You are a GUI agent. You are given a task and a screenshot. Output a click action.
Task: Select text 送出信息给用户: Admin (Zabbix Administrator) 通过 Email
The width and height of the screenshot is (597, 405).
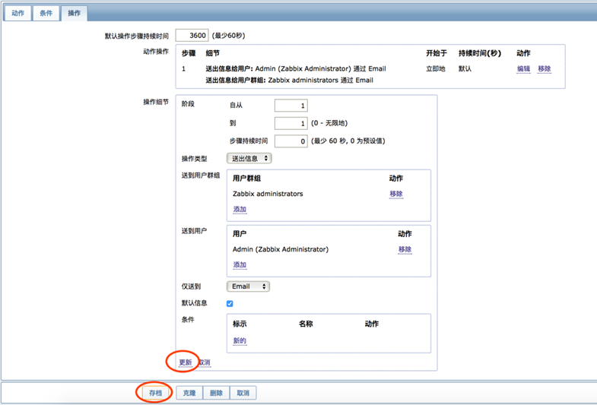pos(296,69)
